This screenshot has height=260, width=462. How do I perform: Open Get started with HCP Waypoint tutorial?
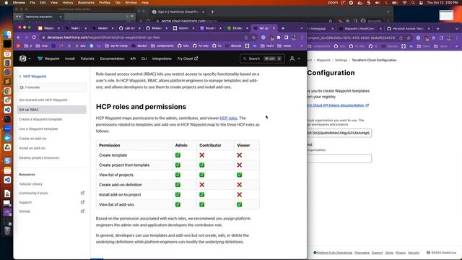click(43, 100)
